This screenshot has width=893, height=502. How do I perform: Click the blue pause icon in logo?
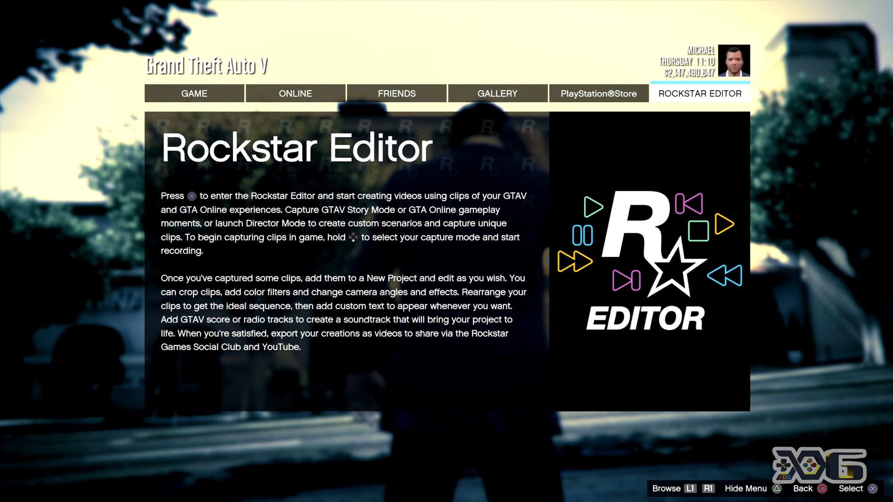[x=583, y=235]
